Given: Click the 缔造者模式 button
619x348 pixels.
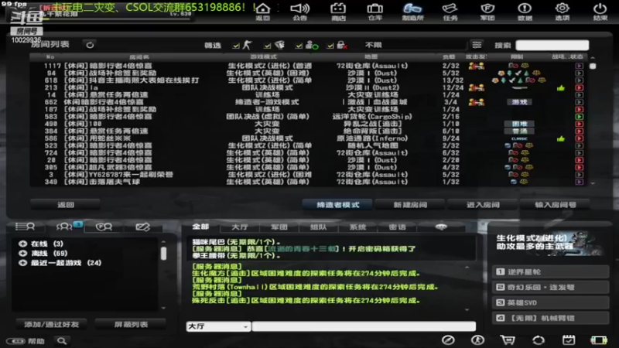Looking at the screenshot, I should pyautogui.click(x=338, y=205).
